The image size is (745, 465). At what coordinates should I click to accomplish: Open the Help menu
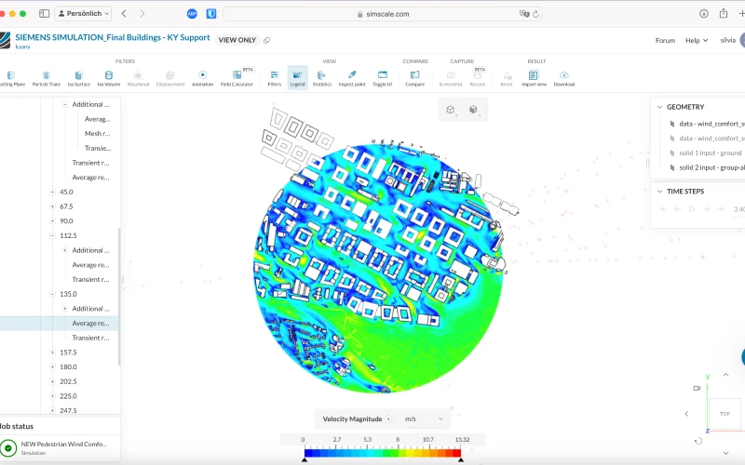(697, 40)
